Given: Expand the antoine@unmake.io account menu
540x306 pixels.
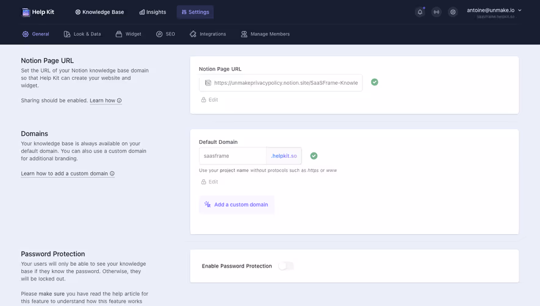Looking at the screenshot, I should point(494,10).
